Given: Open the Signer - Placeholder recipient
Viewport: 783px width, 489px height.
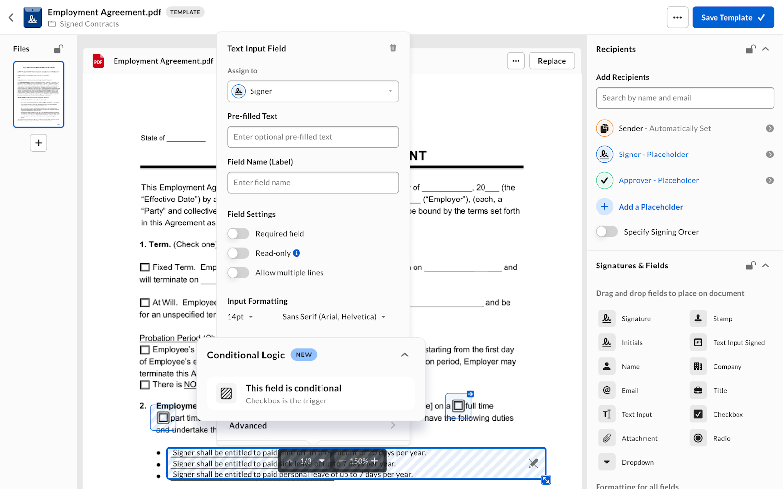Looking at the screenshot, I should pyautogui.click(x=653, y=155).
